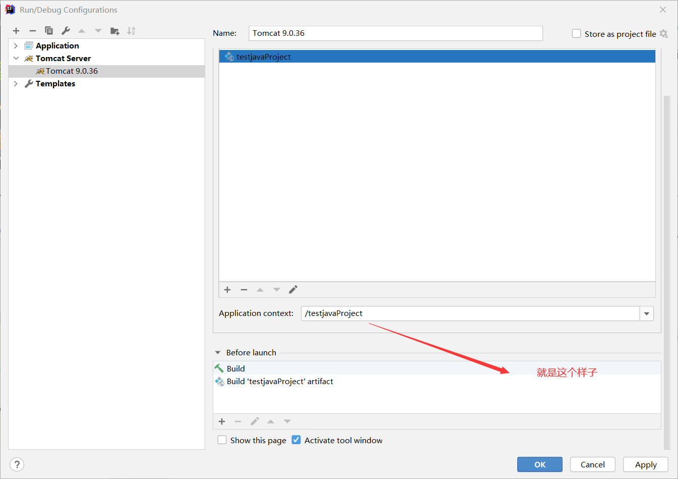
Task: Move deployment artifact up
Action: (260, 290)
